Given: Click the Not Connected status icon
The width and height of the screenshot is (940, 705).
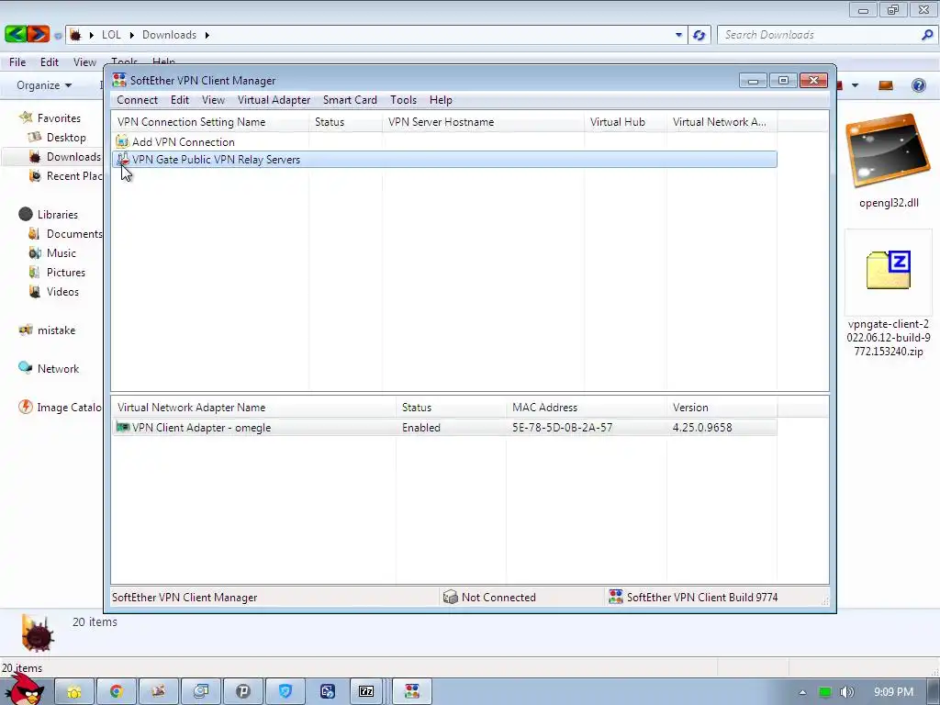Looking at the screenshot, I should click(x=450, y=597).
